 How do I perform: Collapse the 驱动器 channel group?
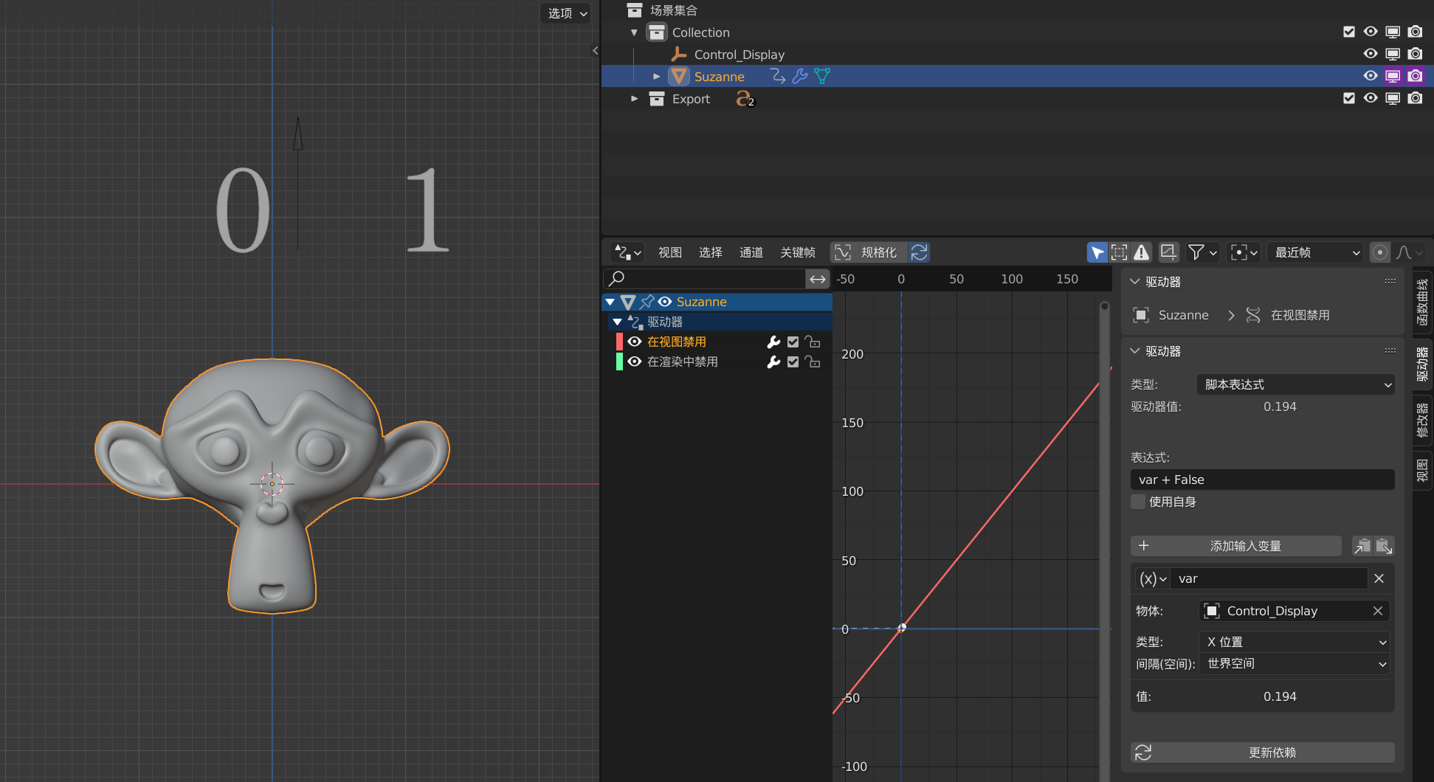pos(618,322)
